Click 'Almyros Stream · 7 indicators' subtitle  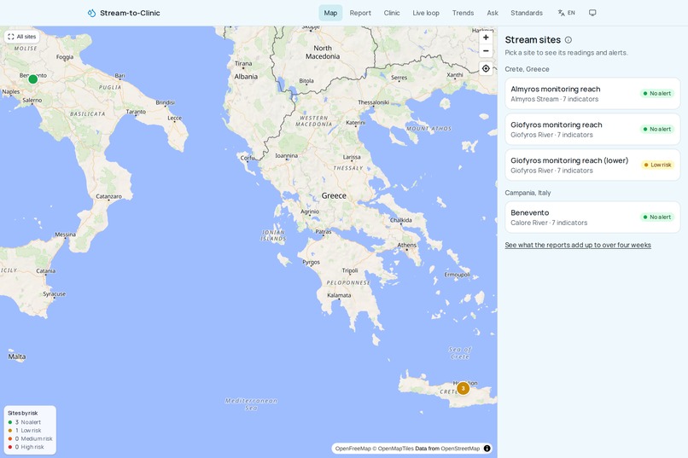(x=555, y=99)
